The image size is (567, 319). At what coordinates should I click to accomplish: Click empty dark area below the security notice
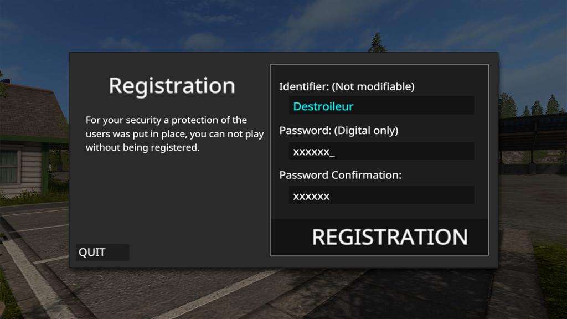click(x=172, y=205)
